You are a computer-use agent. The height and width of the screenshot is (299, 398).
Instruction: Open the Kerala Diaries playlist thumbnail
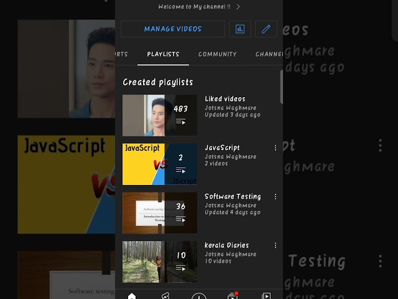pos(160,262)
